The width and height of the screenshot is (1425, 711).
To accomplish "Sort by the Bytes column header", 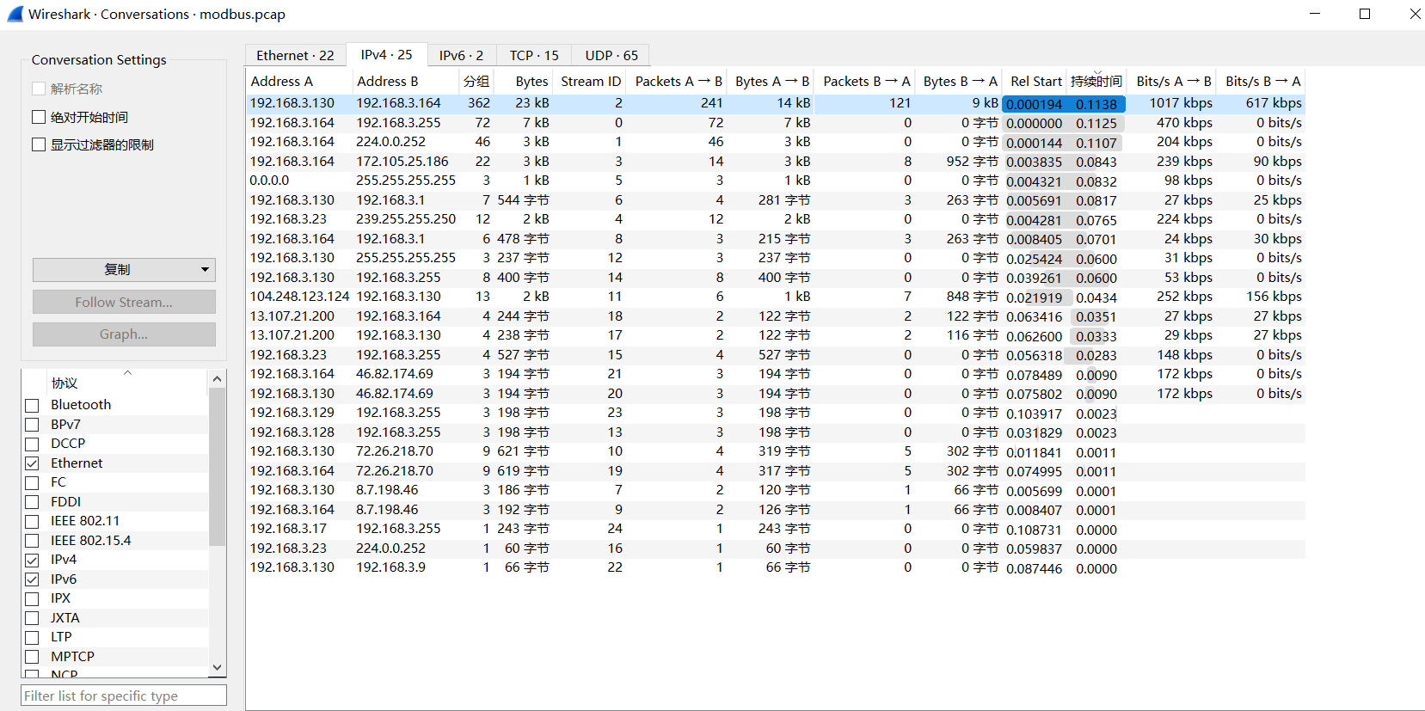I will pos(523,81).
